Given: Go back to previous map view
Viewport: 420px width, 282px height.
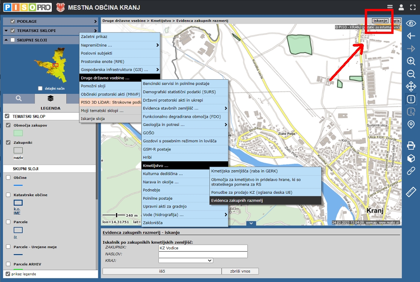Looking at the screenshot, I should pos(411,36).
